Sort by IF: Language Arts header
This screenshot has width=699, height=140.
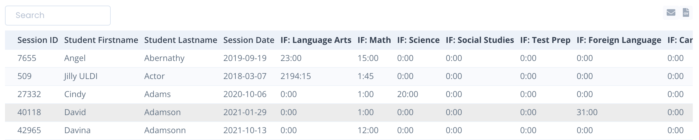point(316,40)
